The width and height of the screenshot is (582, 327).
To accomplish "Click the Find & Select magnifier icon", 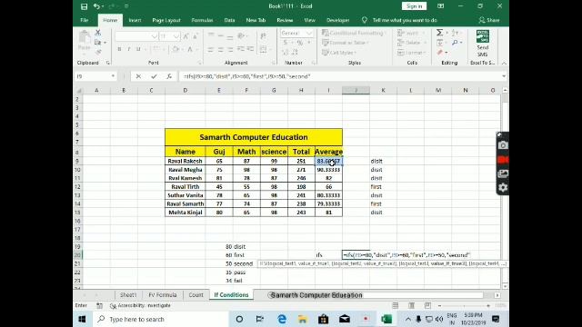I will (x=455, y=43).
